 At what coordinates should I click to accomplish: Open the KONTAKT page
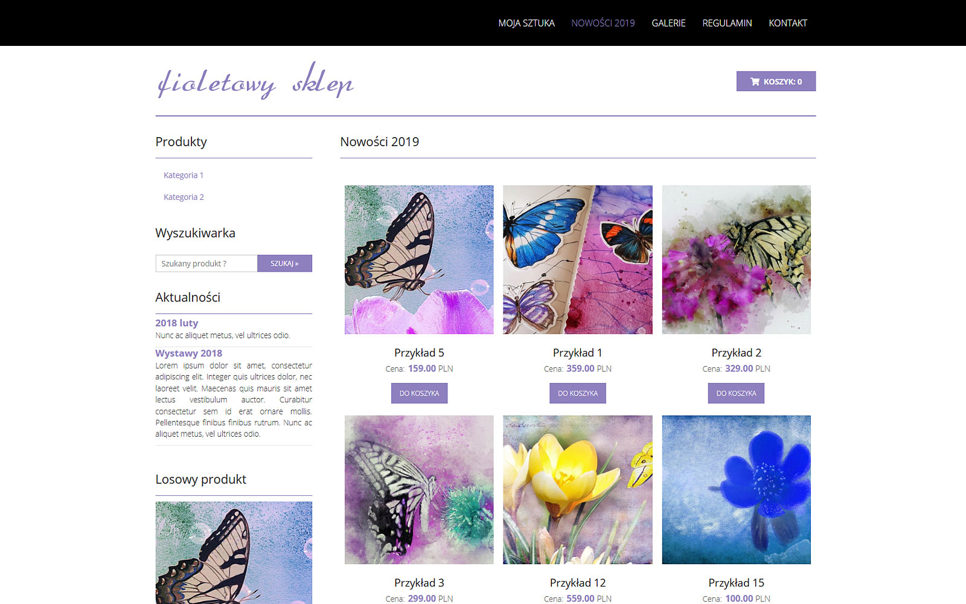(788, 23)
